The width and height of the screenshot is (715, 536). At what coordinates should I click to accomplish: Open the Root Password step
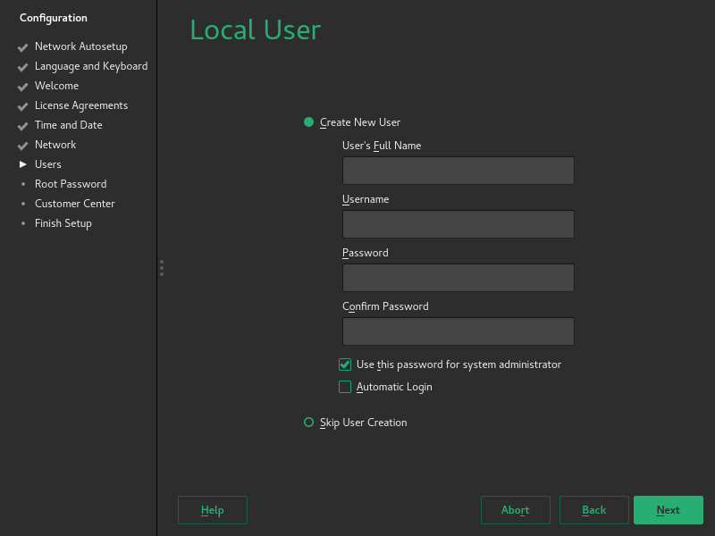[x=71, y=184]
